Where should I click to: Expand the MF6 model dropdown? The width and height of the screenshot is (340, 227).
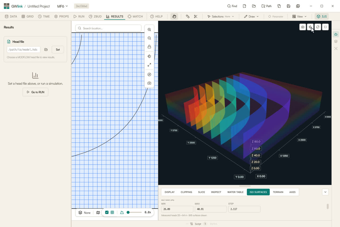62,6
